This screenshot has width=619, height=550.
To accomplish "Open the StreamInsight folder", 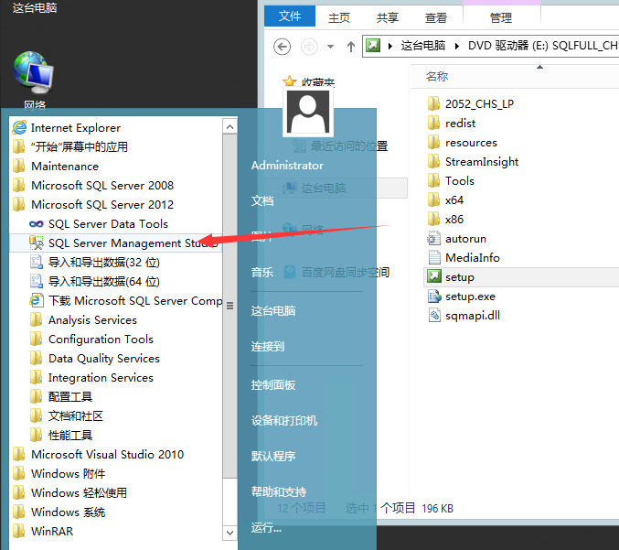I will pos(473,162).
